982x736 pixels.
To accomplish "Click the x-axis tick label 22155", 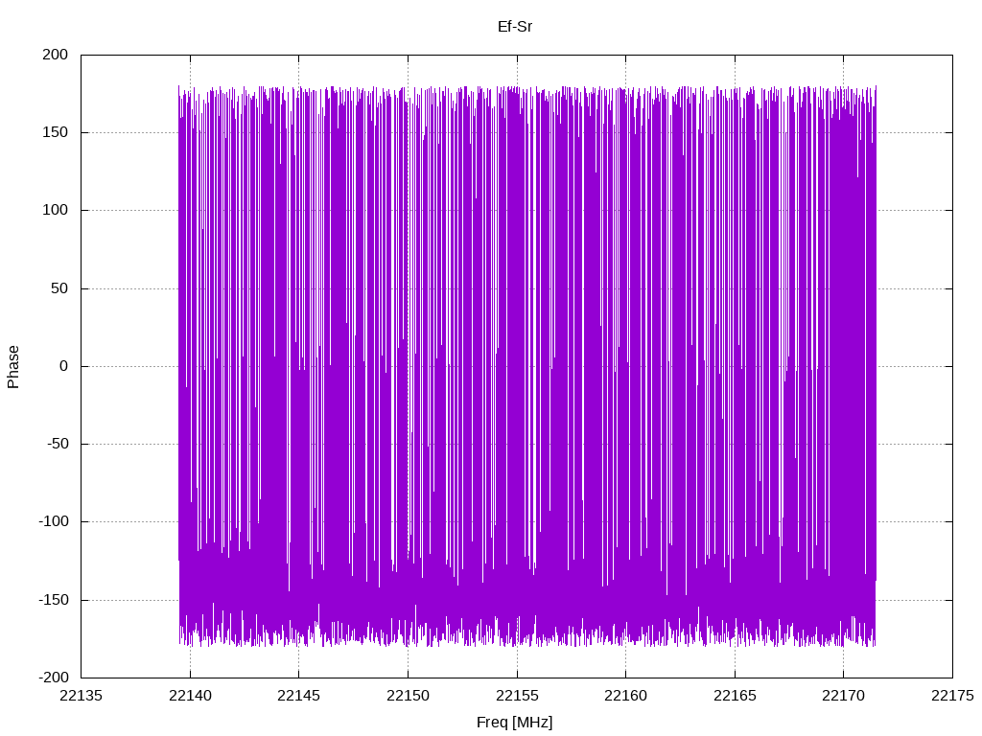I will 517,696.
